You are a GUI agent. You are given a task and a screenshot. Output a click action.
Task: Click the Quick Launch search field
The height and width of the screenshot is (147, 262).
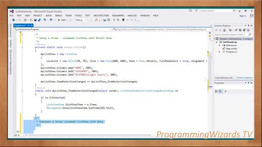tap(217, 11)
